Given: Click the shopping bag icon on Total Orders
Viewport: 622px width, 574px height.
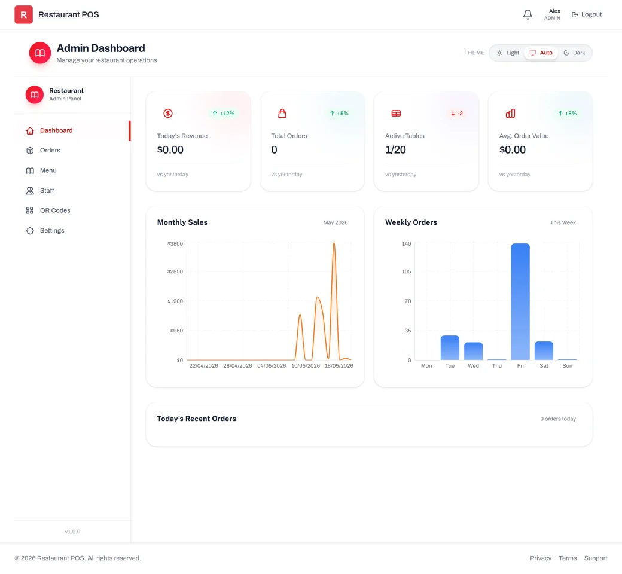Looking at the screenshot, I should (x=282, y=114).
